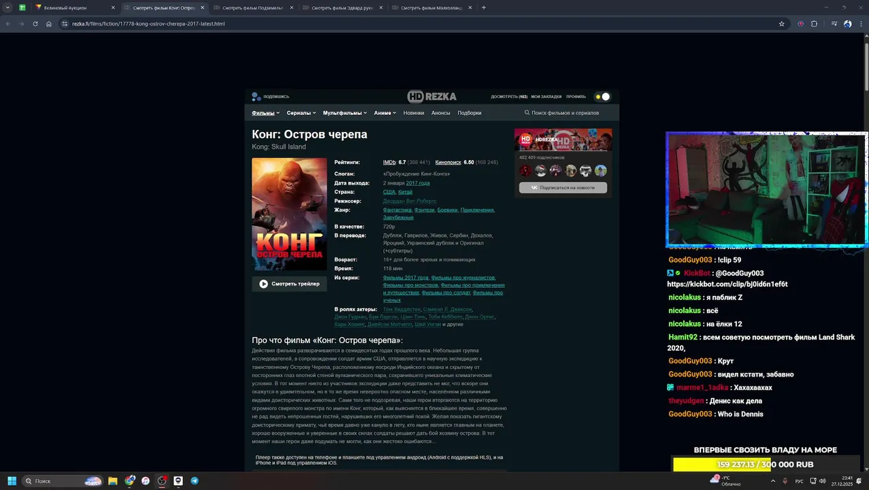Click the magnifier icon in site search
Screen dimensions: 869x490
pyautogui.click(x=527, y=113)
